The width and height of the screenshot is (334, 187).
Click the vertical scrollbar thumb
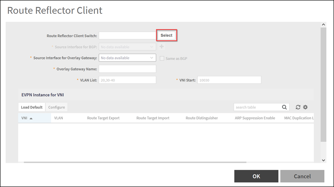click(x=323, y=85)
